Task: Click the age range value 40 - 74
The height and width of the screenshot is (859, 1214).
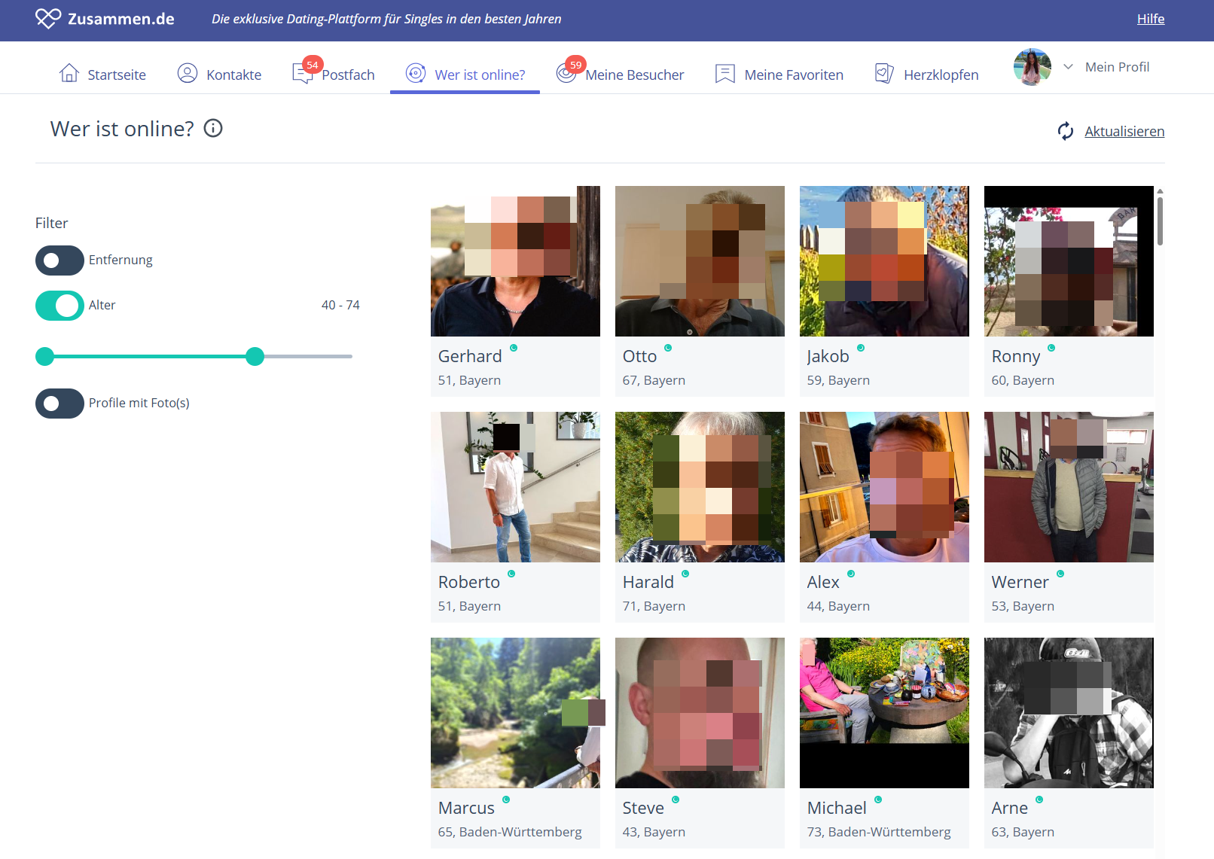Action: coord(340,305)
